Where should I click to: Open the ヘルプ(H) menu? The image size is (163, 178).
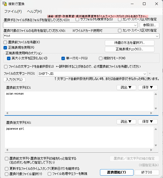[34, 11]
